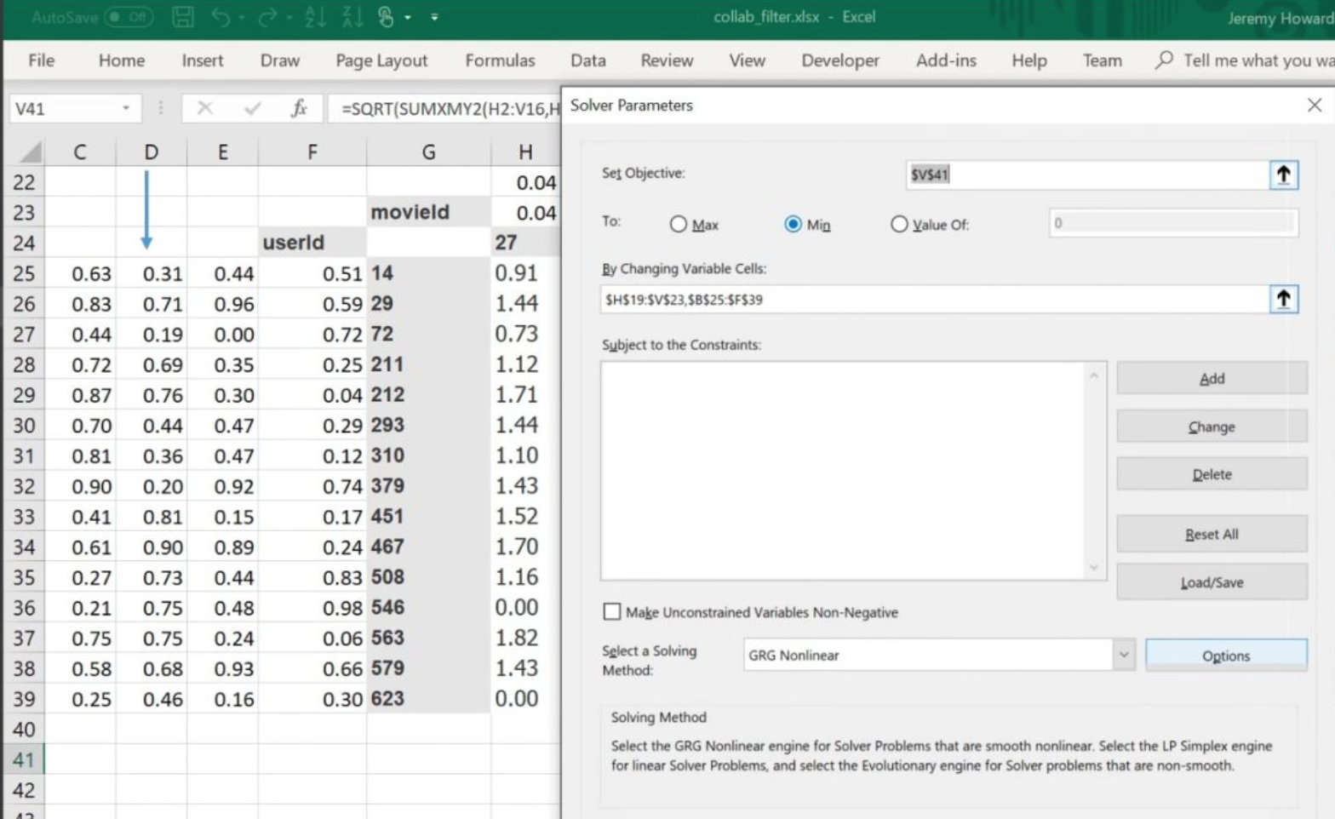
Task: Click the Add constraint button
Action: [1212, 378]
